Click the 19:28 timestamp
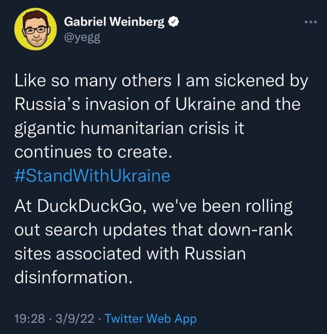 [x=29, y=319]
